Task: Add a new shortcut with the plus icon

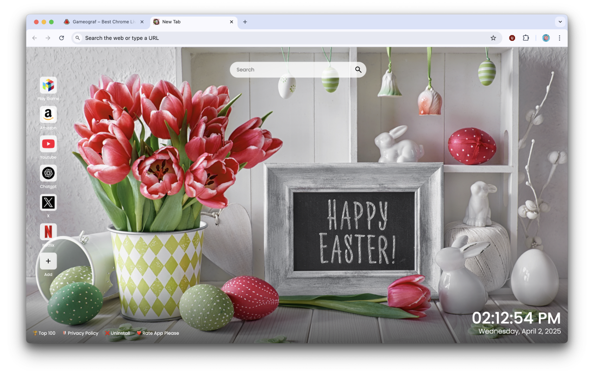Action: pyautogui.click(x=48, y=261)
